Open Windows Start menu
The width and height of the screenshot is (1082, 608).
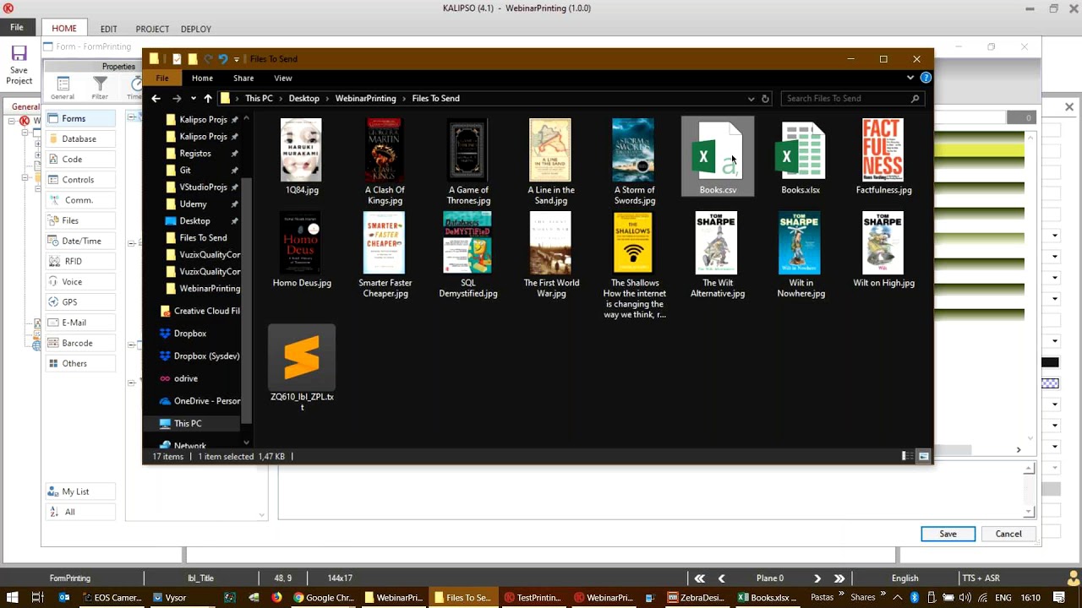12,598
